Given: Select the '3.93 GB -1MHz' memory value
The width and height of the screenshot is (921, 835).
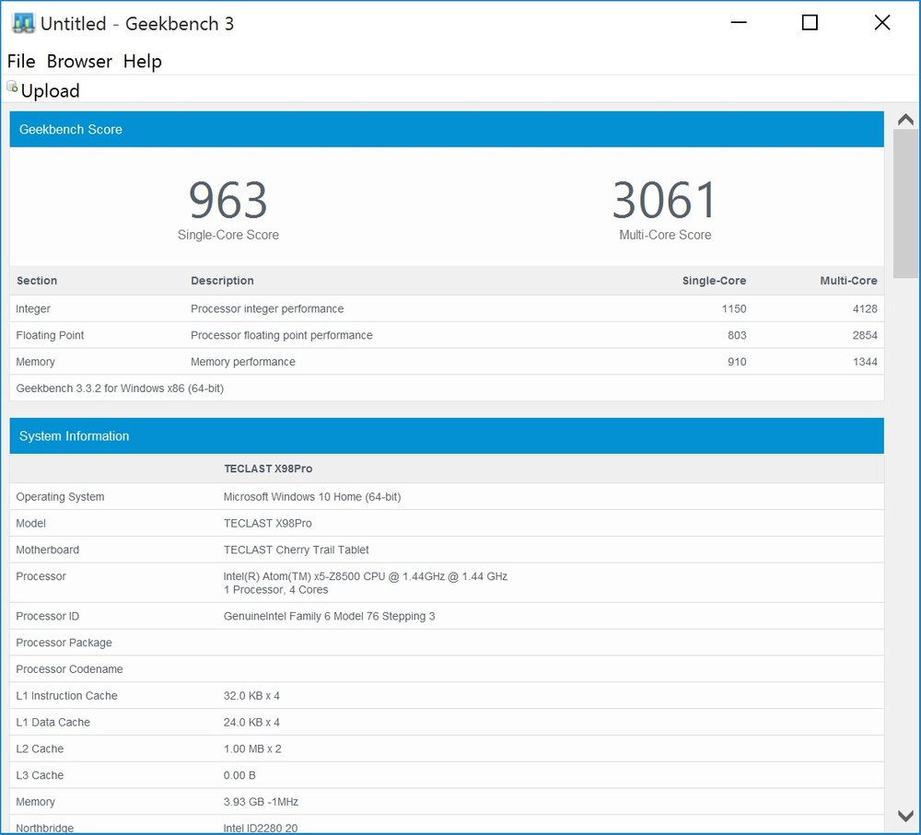Looking at the screenshot, I should (x=261, y=802).
